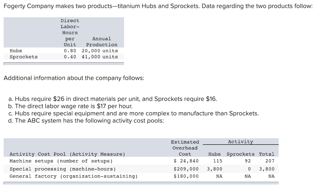The image size is (320, 193).
Task: Click the $180,000 estimated overhead cost
Action: tap(186, 176)
